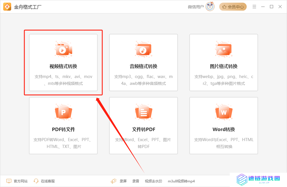Choose the 图片格式转换 title
This screenshot has width=287, height=187.
click(224, 66)
